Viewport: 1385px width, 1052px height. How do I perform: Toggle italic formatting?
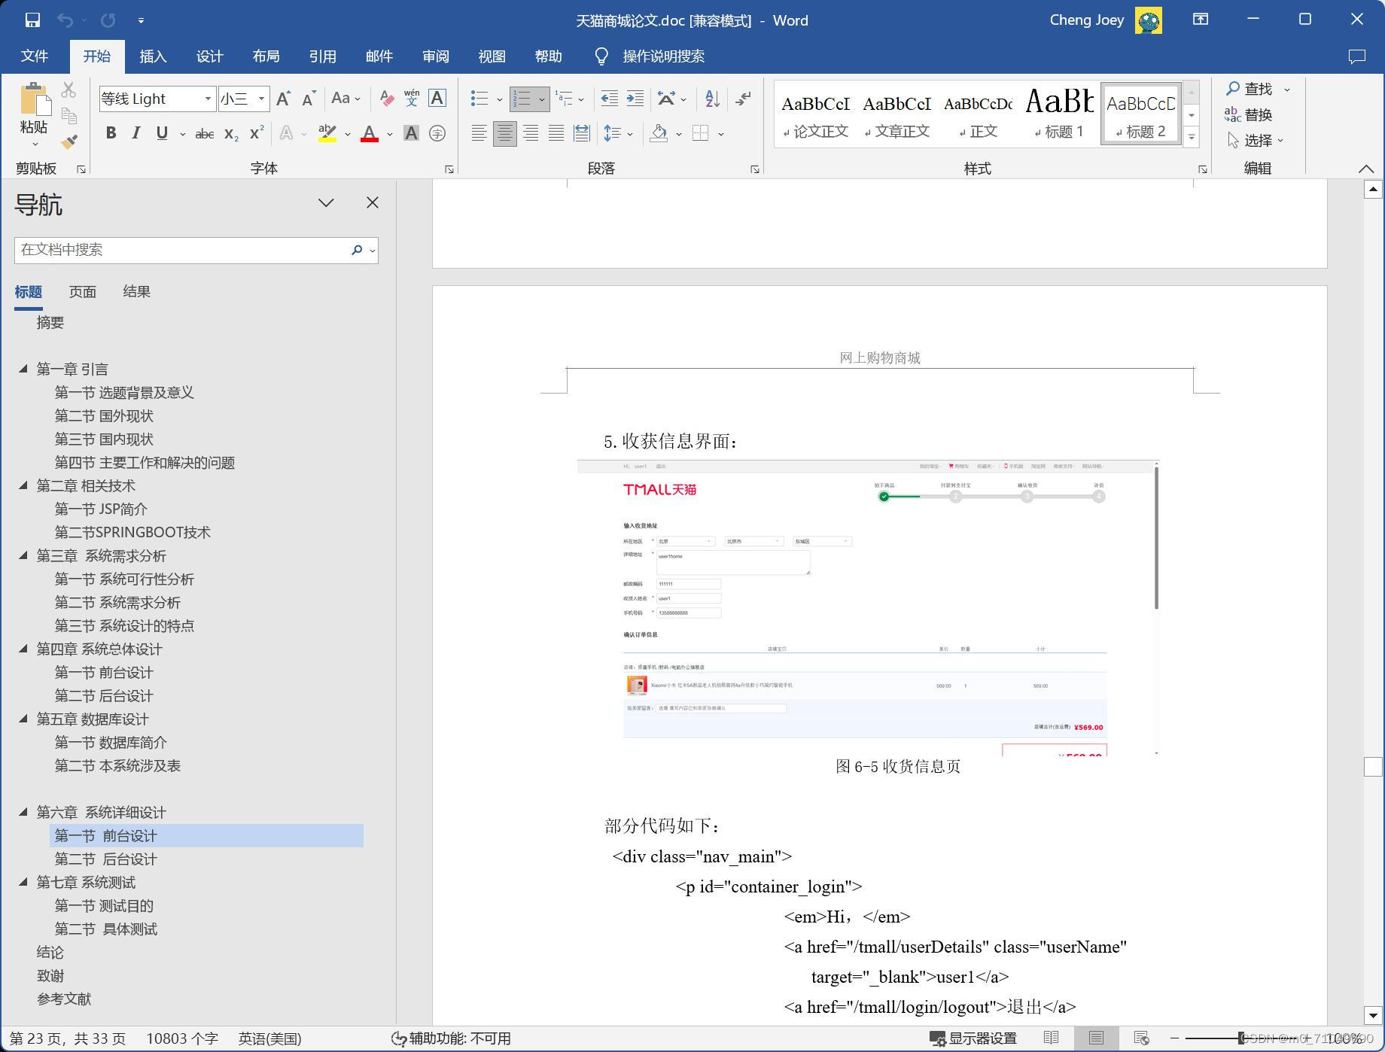[x=136, y=133]
